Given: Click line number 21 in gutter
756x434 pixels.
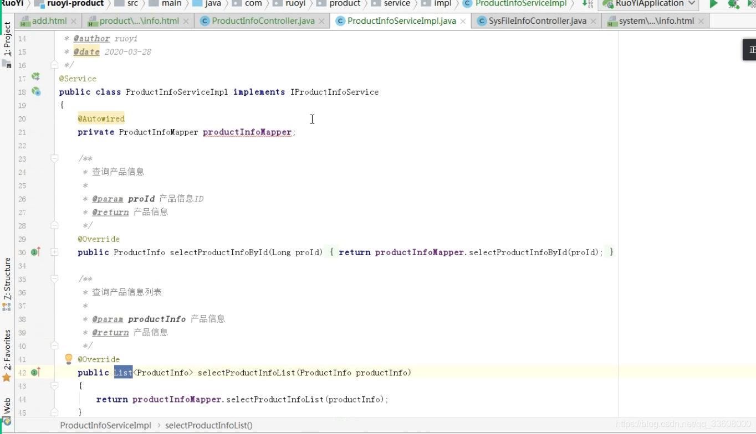Looking at the screenshot, I should (x=22, y=132).
